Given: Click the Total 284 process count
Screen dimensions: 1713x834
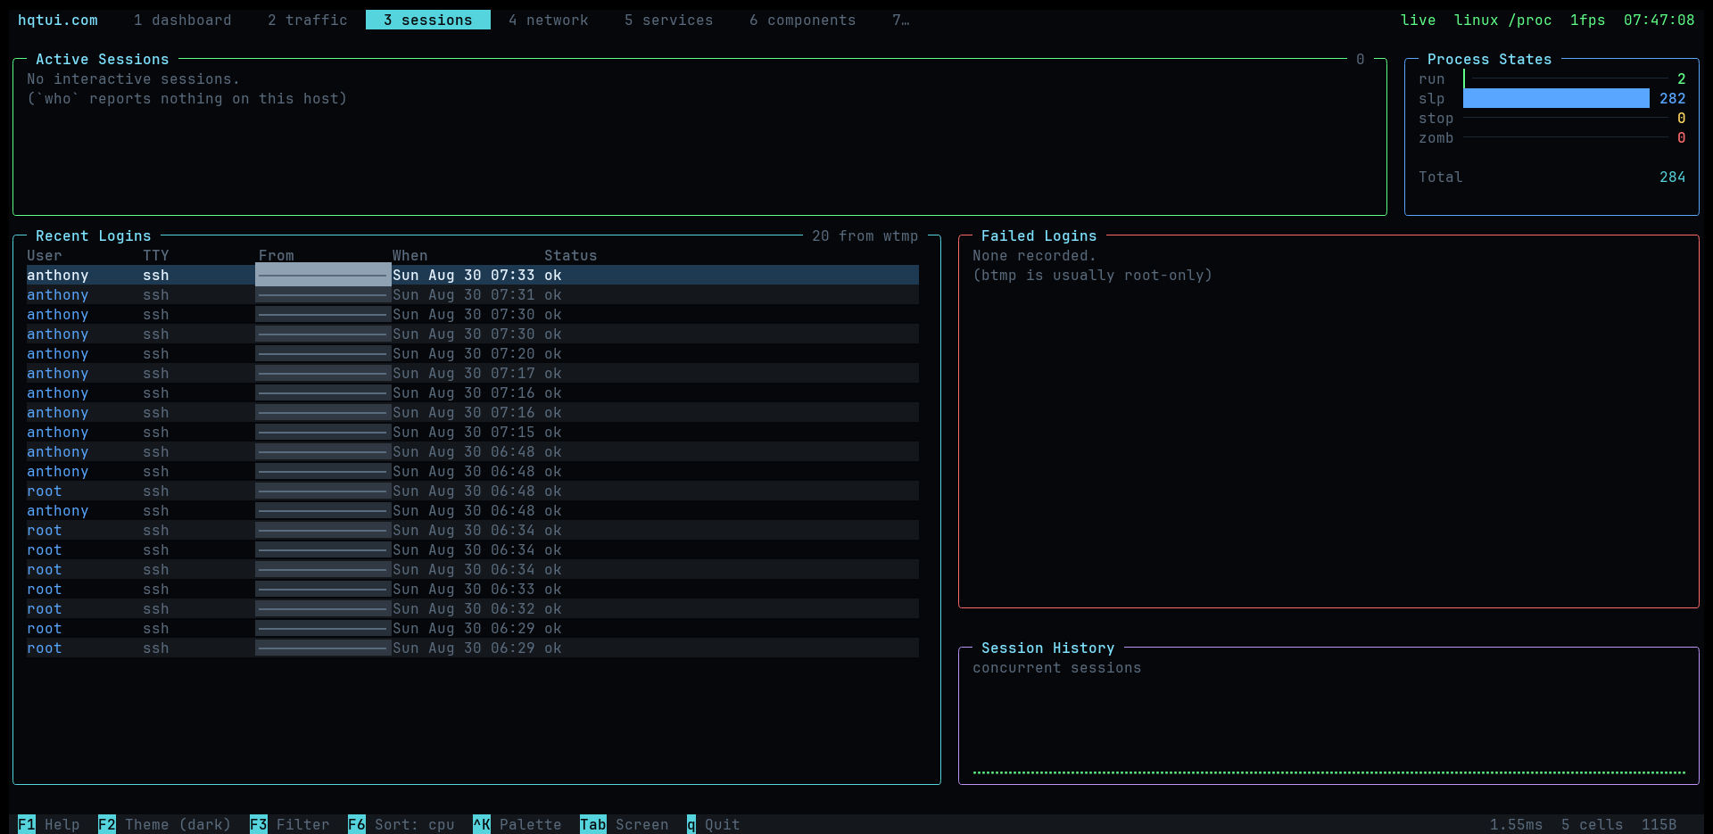Looking at the screenshot, I should pos(1552,177).
